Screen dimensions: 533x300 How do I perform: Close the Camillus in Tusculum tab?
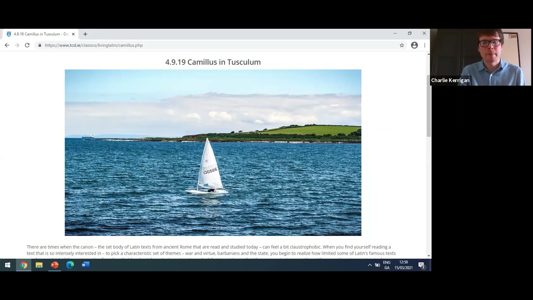(x=73, y=34)
